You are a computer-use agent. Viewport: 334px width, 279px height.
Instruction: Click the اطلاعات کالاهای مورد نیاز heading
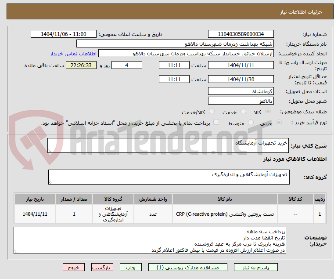295,159
